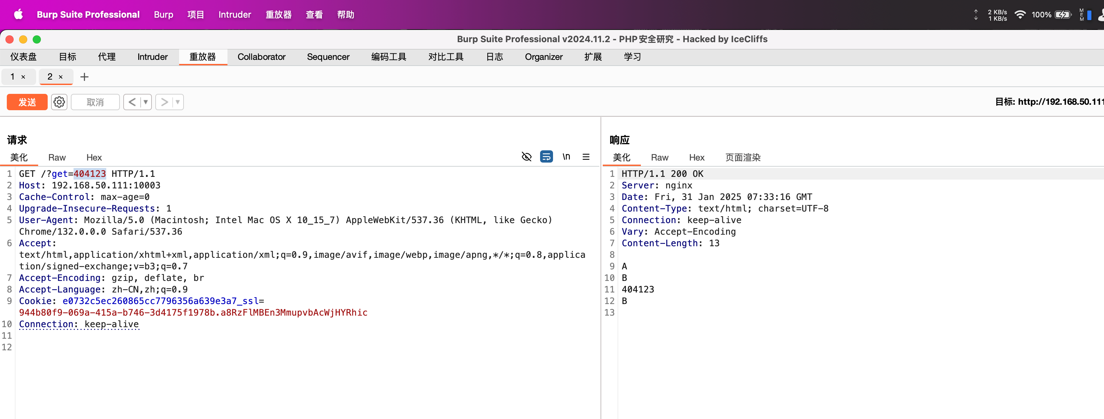Image resolution: width=1104 pixels, height=419 pixels.
Task: Select the 重放器 repeater tab
Action: (203, 57)
